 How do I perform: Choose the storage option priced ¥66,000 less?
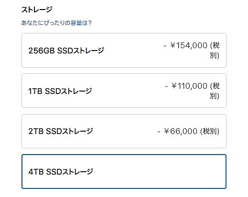coord(124,131)
